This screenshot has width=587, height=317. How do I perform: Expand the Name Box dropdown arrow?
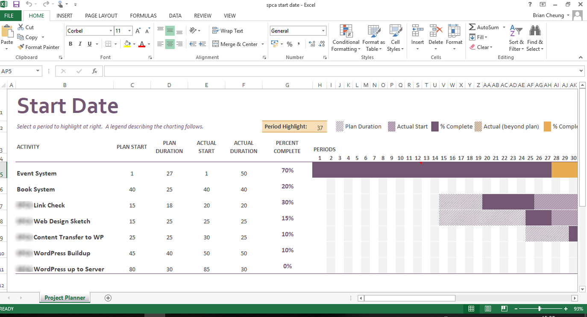point(38,71)
